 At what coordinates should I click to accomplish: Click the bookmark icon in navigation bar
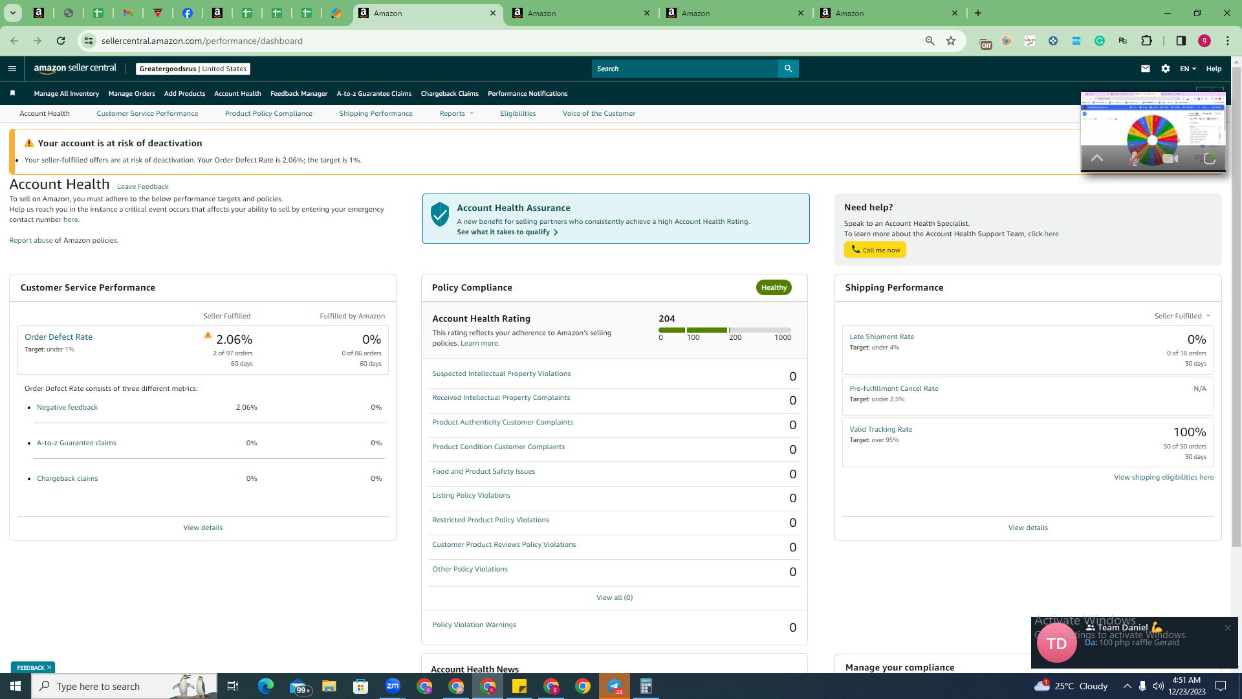click(12, 93)
